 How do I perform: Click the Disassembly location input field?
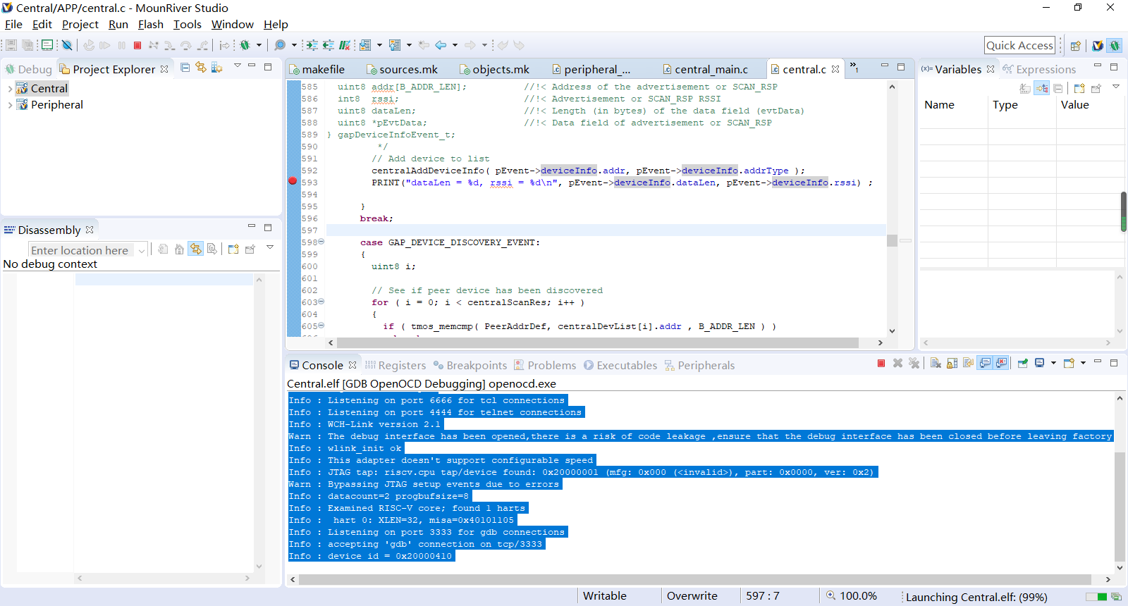[x=82, y=250]
